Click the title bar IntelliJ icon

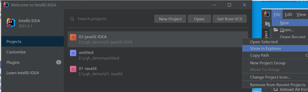point(6,5)
